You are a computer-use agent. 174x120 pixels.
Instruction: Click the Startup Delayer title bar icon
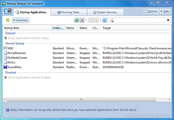pos(4,3)
